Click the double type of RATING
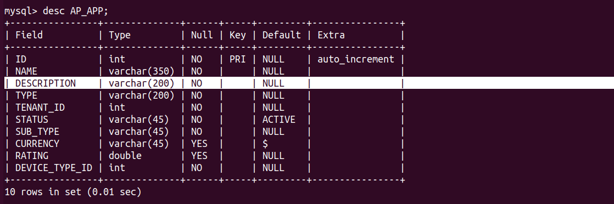 pos(125,156)
